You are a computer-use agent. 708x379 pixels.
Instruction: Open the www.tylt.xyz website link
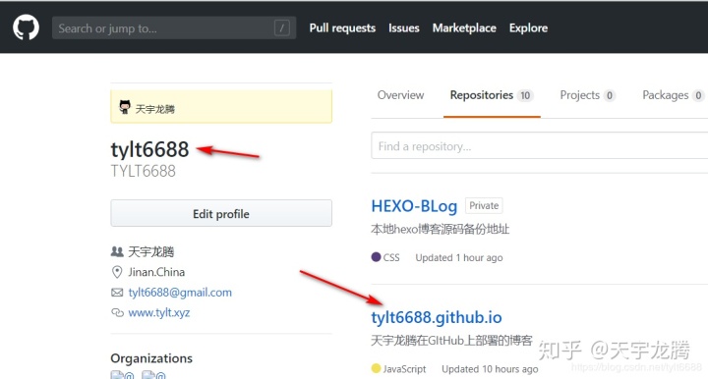(x=159, y=313)
